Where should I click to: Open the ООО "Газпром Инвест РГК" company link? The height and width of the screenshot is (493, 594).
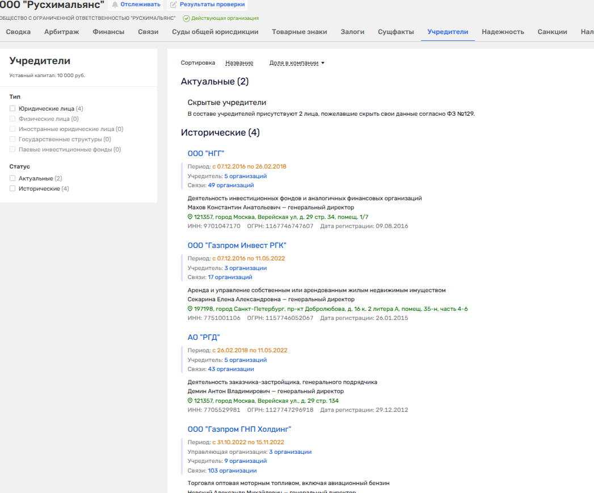coord(237,246)
